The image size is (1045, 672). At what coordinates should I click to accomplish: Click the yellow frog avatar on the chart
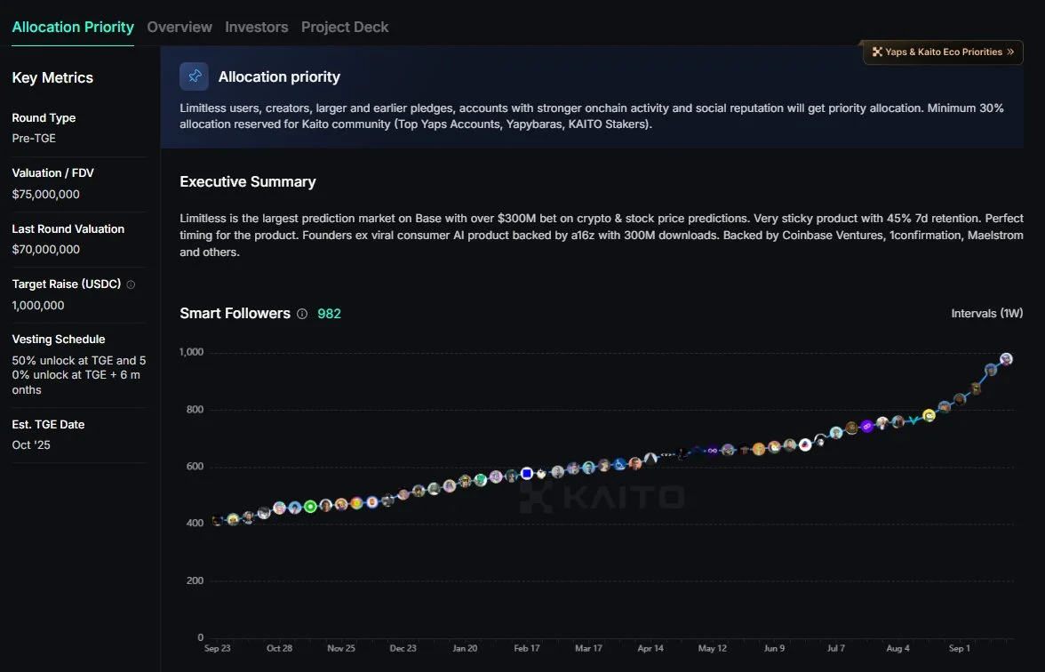tap(929, 415)
